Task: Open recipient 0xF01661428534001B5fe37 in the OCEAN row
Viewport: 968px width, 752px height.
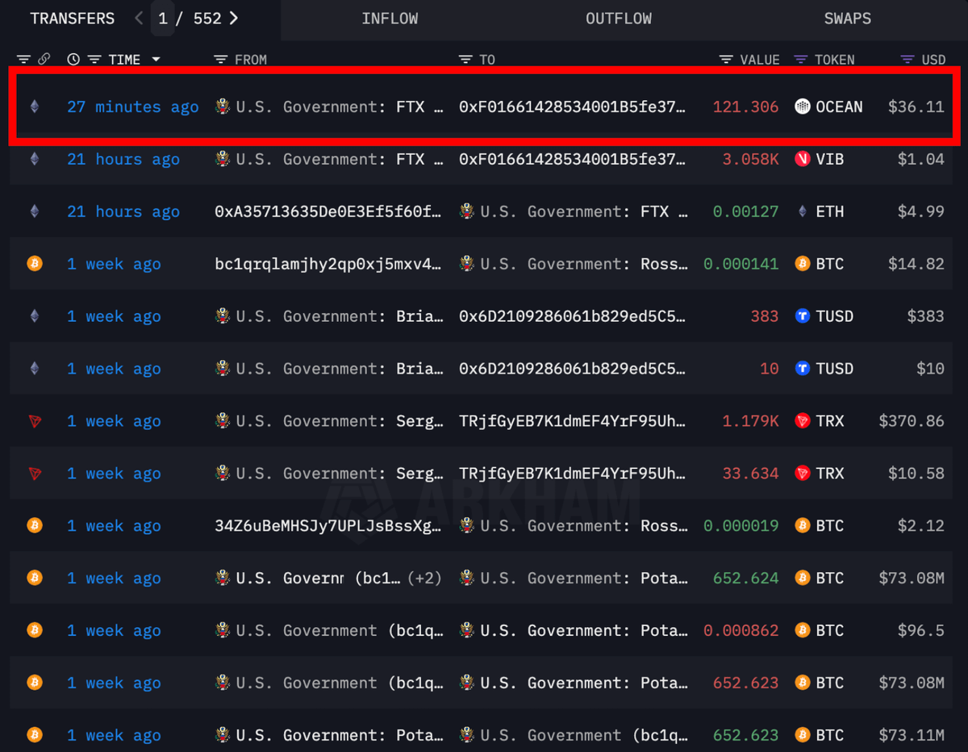Action: point(573,107)
